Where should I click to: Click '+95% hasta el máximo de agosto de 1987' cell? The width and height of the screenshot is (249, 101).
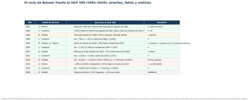pyautogui.click(x=105, y=31)
